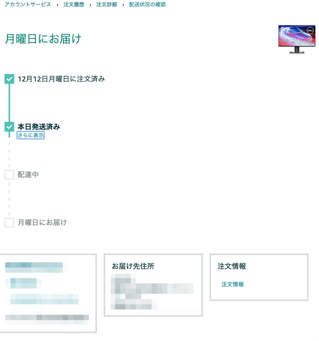Click the chevron between 注文履歴 and 注文詳細
Viewport: 319px width, 341px height.
[90, 5]
